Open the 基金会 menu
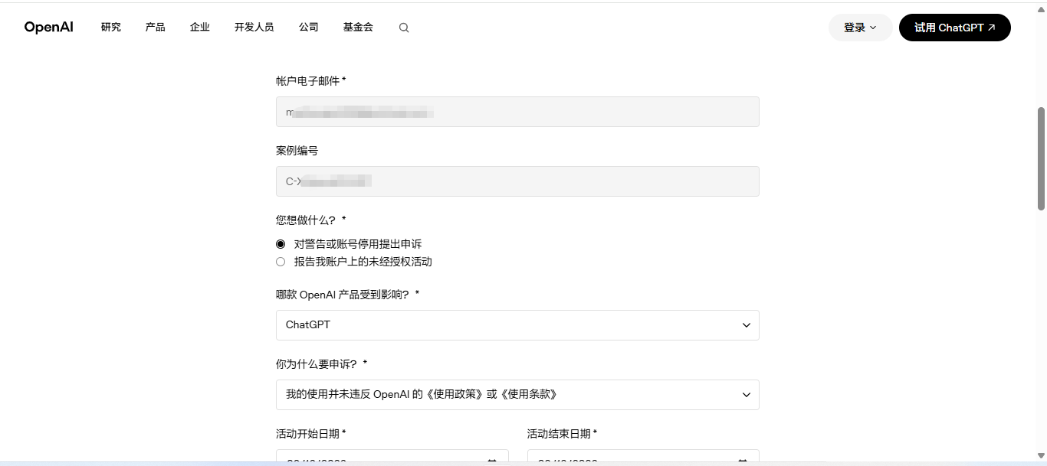The height and width of the screenshot is (466, 1047). point(358,28)
